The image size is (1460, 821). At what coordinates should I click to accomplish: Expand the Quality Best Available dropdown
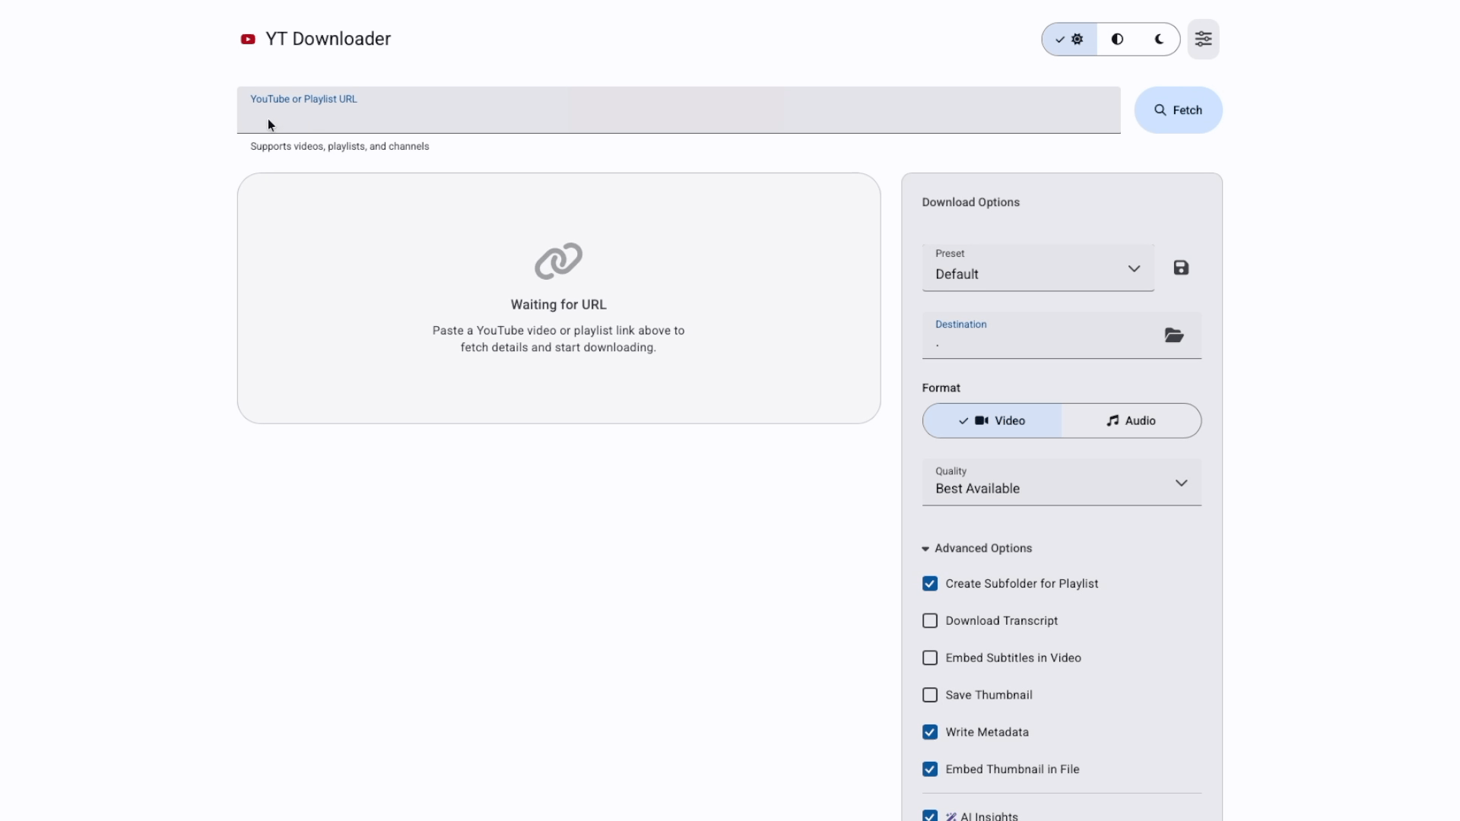click(x=1062, y=483)
